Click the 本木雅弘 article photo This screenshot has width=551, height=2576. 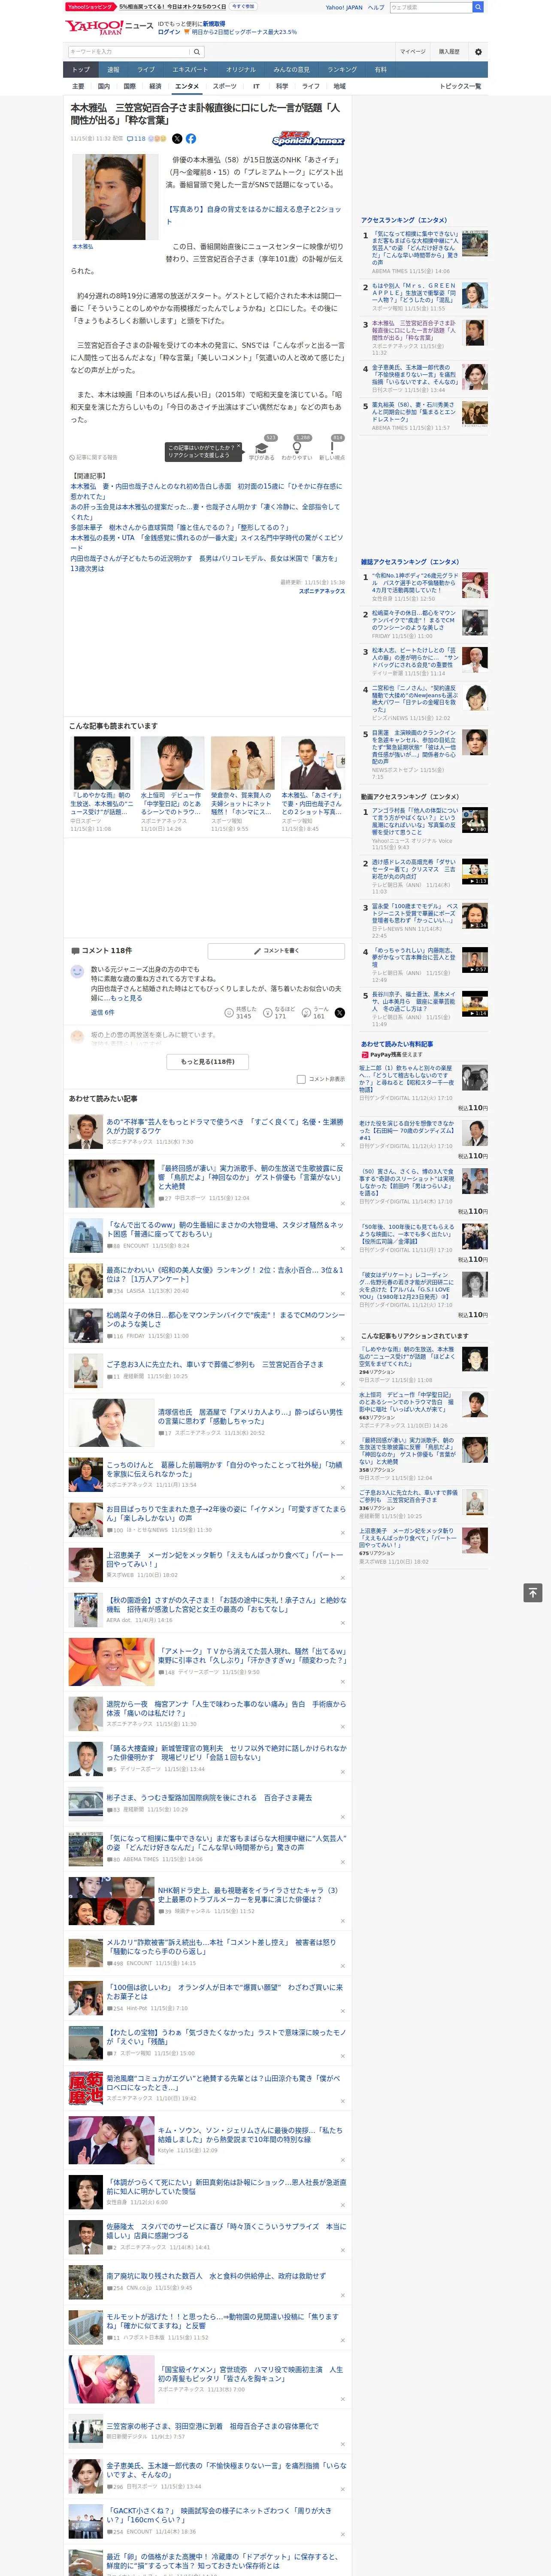[115, 197]
